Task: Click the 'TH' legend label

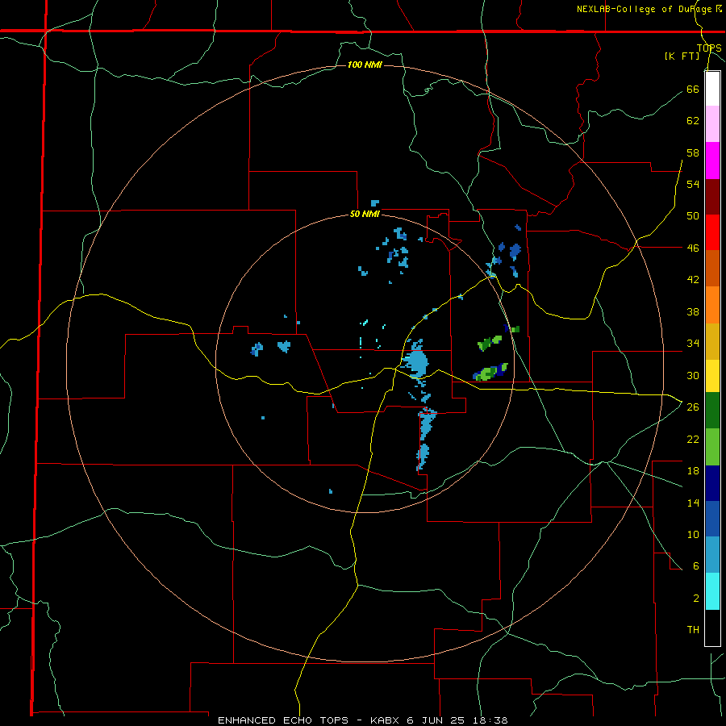Action: click(693, 630)
